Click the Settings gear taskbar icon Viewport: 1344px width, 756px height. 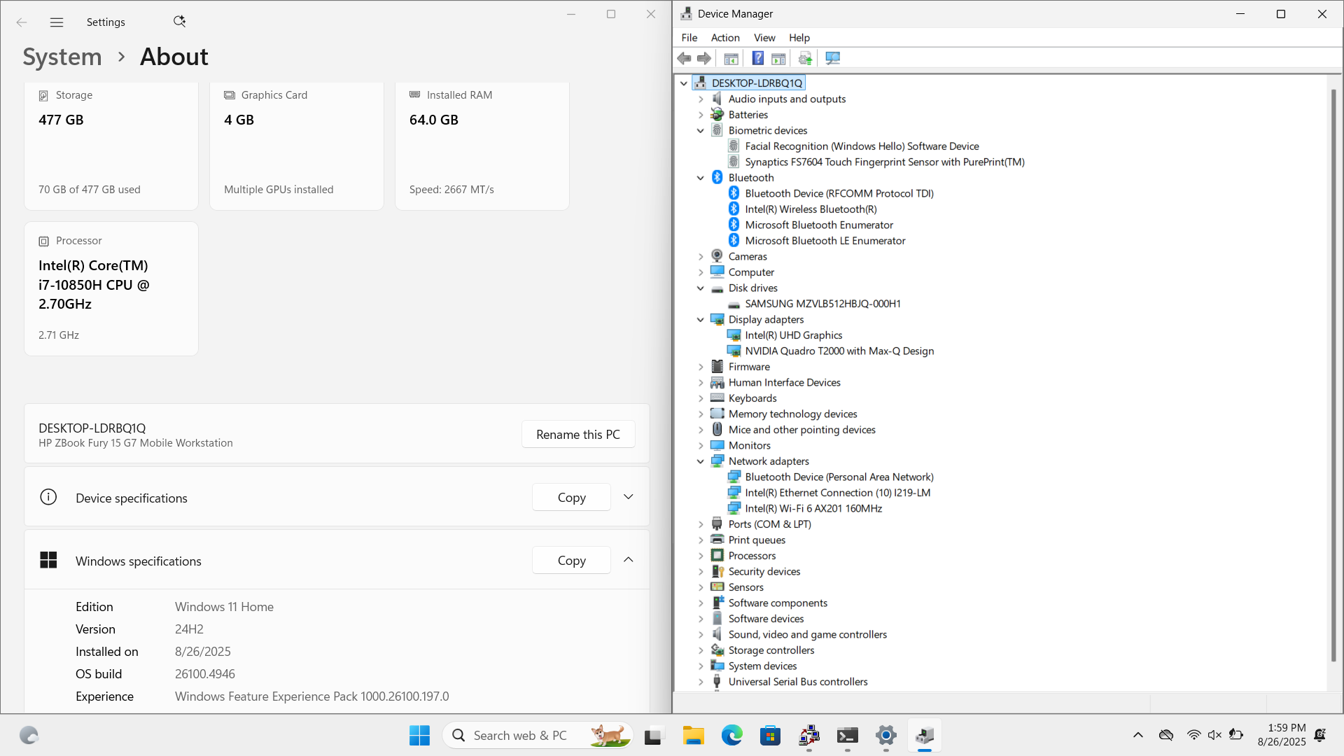click(x=885, y=735)
